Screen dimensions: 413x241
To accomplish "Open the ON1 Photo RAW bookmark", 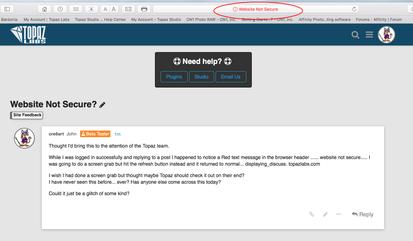I will pyautogui.click(x=211, y=19).
